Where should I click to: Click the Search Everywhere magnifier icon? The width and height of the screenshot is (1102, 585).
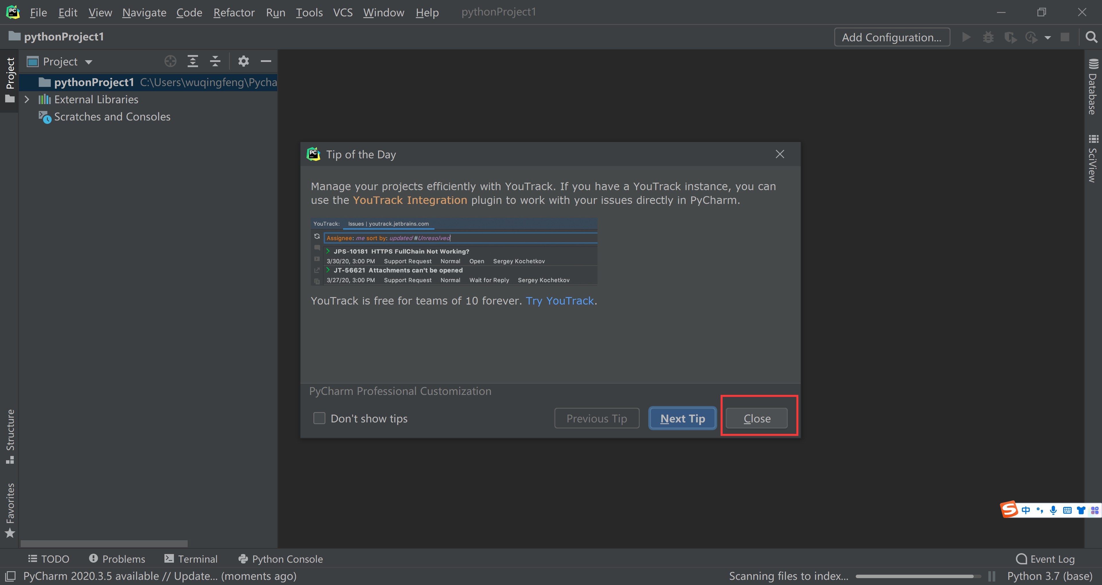pos(1091,37)
